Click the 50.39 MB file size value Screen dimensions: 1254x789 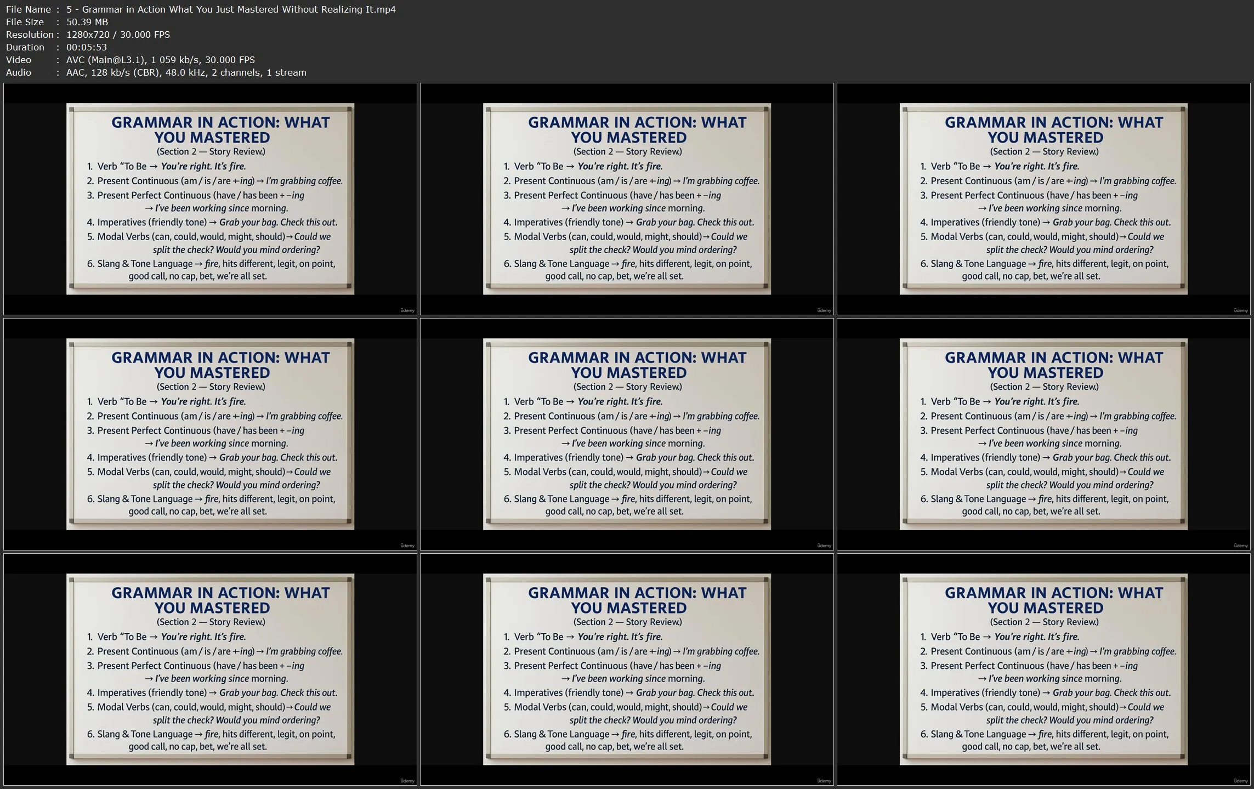[87, 22]
